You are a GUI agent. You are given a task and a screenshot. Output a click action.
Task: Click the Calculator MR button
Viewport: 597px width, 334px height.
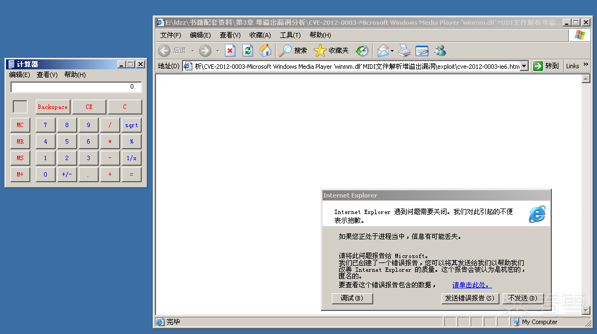[x=20, y=141]
